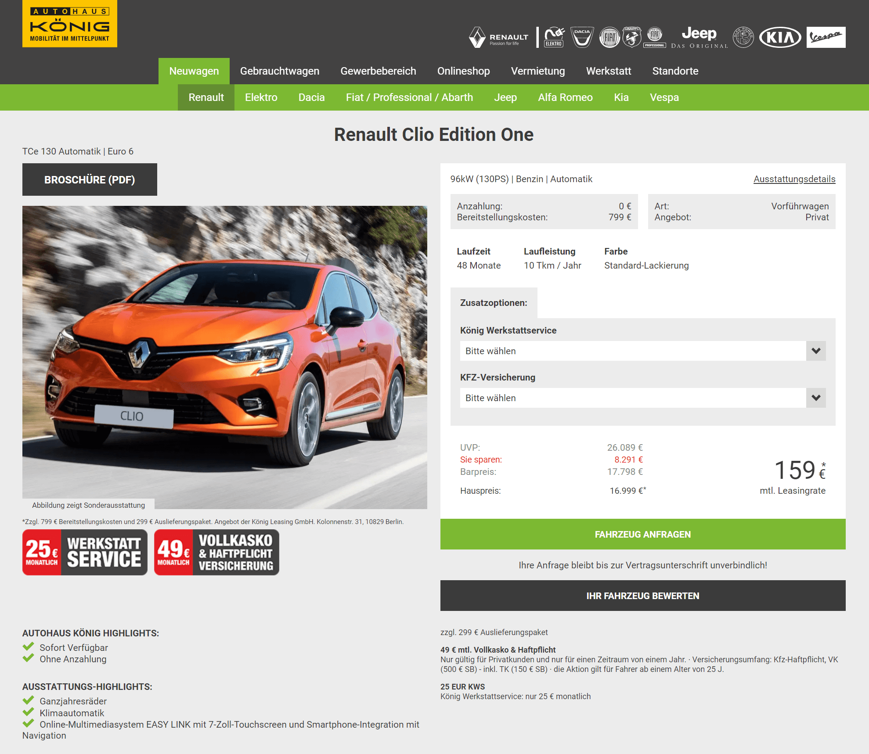The height and width of the screenshot is (754, 869).
Task: Click the Hauspreis 16.999 € value
Action: [627, 491]
